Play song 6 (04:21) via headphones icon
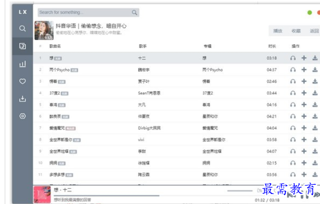The image size is (320, 204). click(x=293, y=116)
